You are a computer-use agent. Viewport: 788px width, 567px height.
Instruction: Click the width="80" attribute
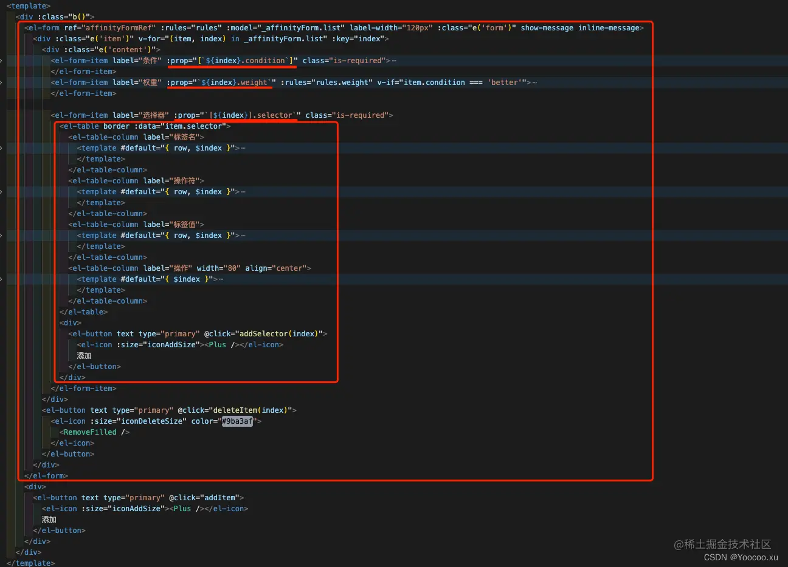[218, 268]
